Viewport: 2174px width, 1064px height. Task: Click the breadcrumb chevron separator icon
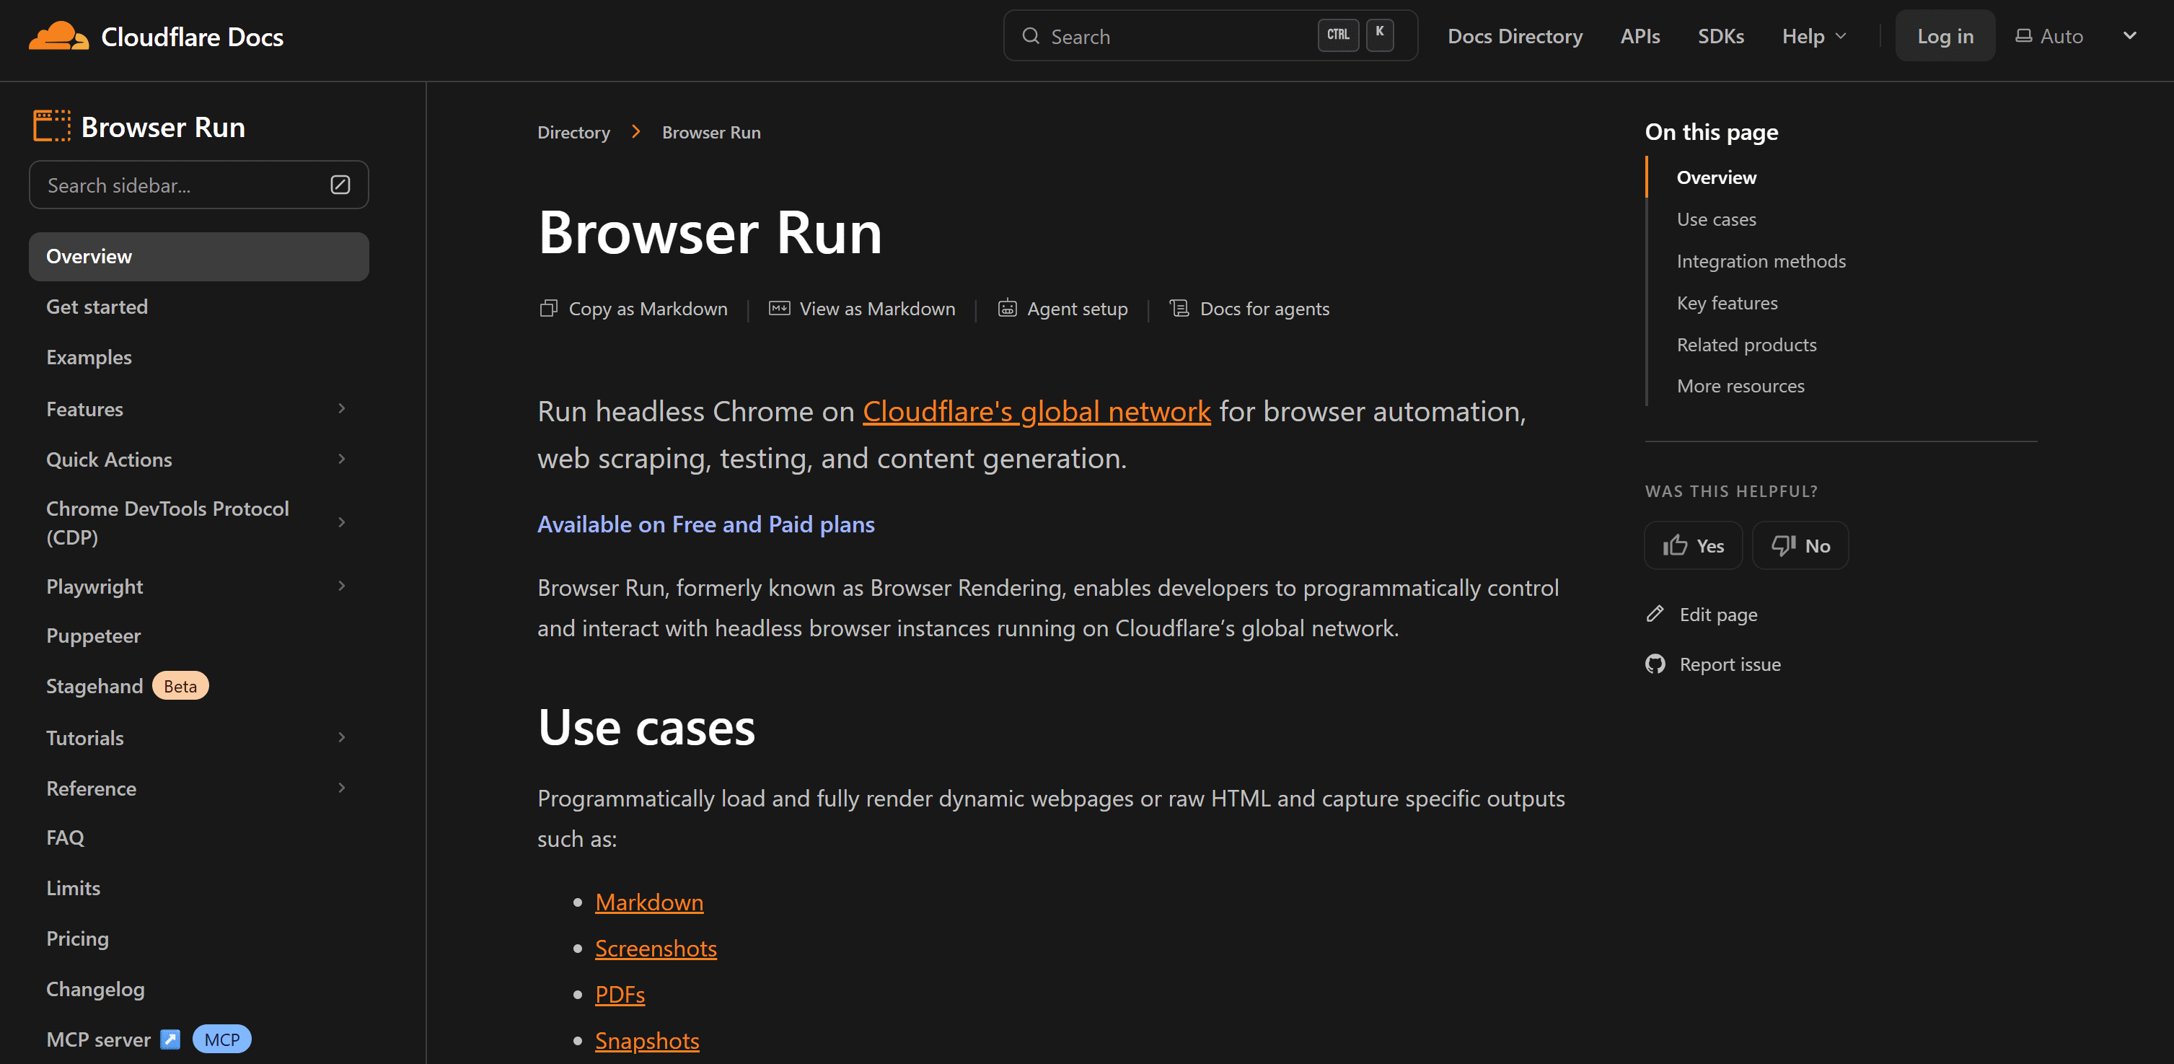coord(636,131)
